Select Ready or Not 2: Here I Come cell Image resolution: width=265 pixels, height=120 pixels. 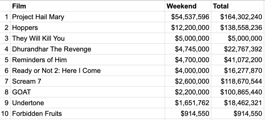click(x=87, y=70)
